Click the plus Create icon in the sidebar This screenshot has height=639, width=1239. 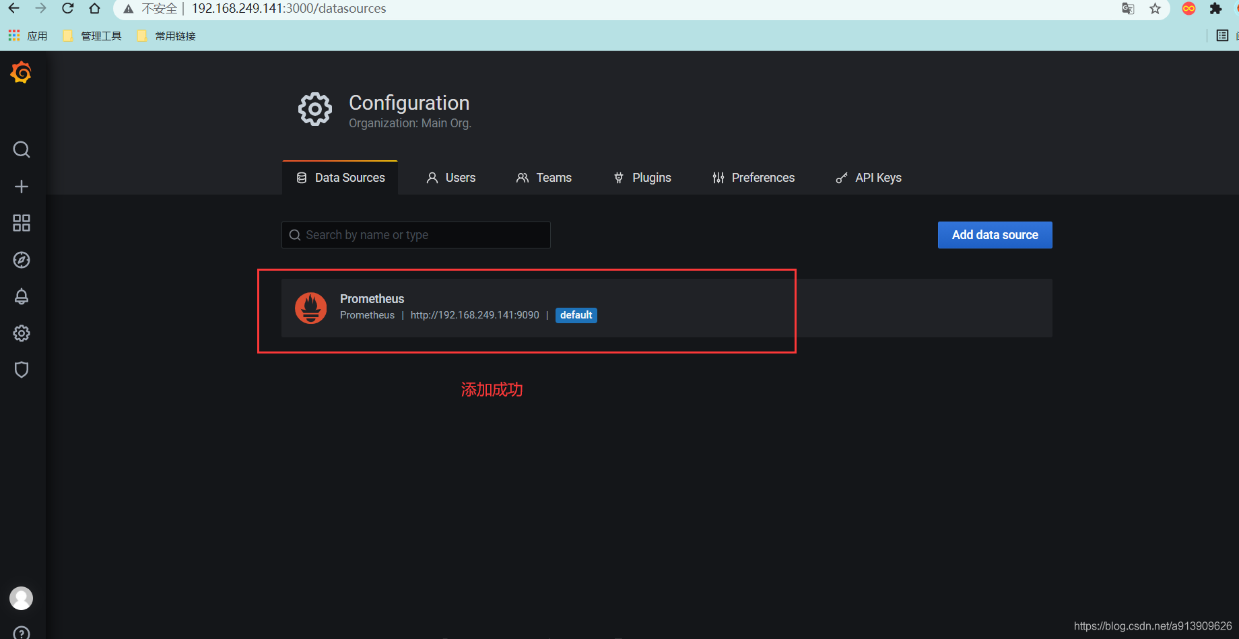[x=22, y=187]
